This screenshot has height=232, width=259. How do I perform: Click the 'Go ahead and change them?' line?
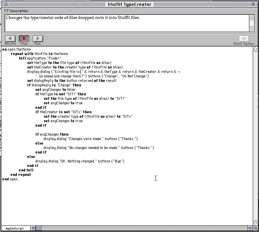[x=92, y=76]
